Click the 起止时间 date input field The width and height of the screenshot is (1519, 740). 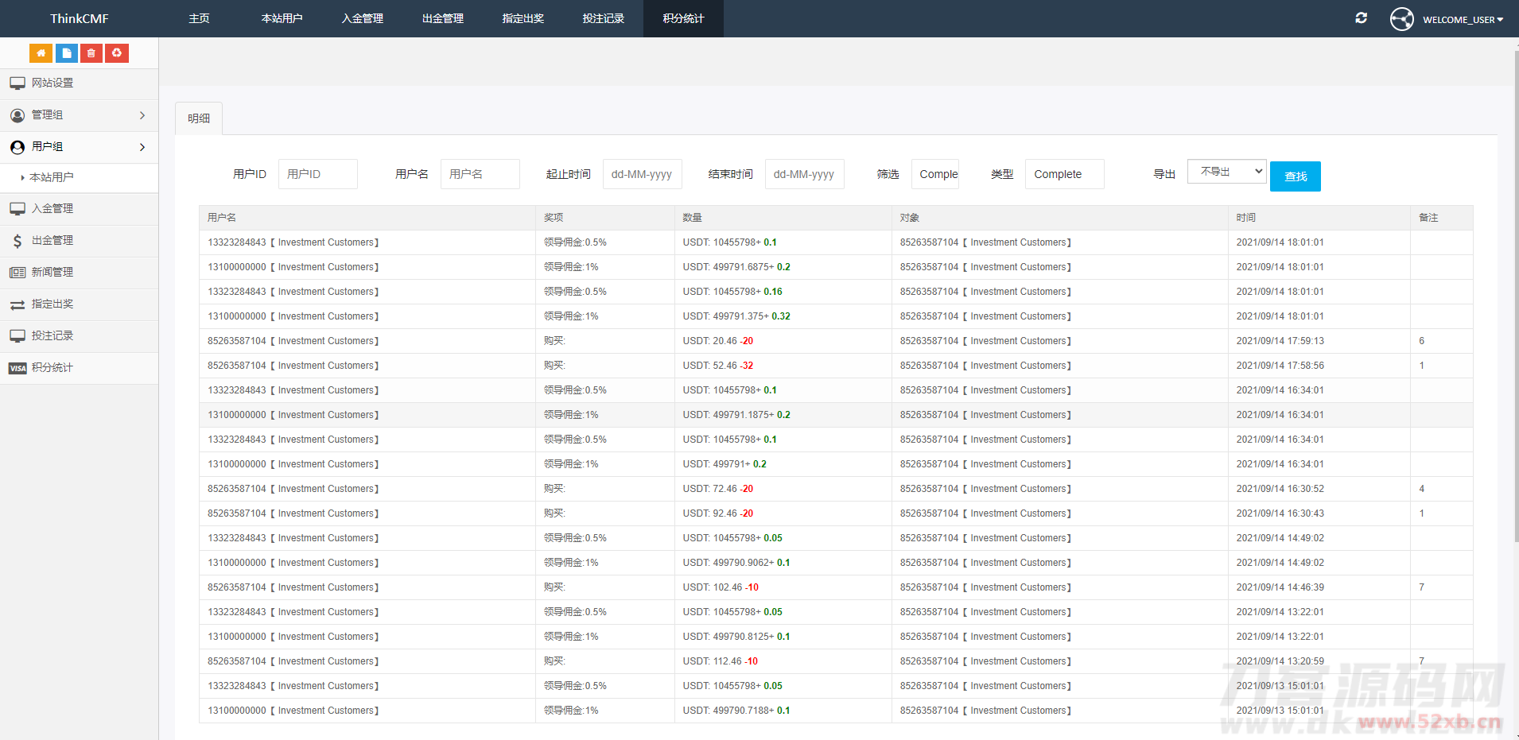point(642,174)
